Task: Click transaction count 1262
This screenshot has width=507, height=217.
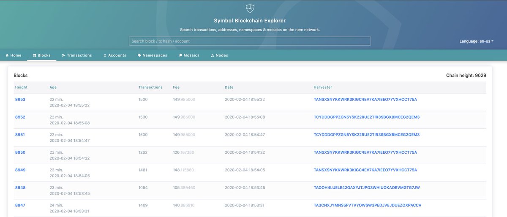Action: point(143,152)
